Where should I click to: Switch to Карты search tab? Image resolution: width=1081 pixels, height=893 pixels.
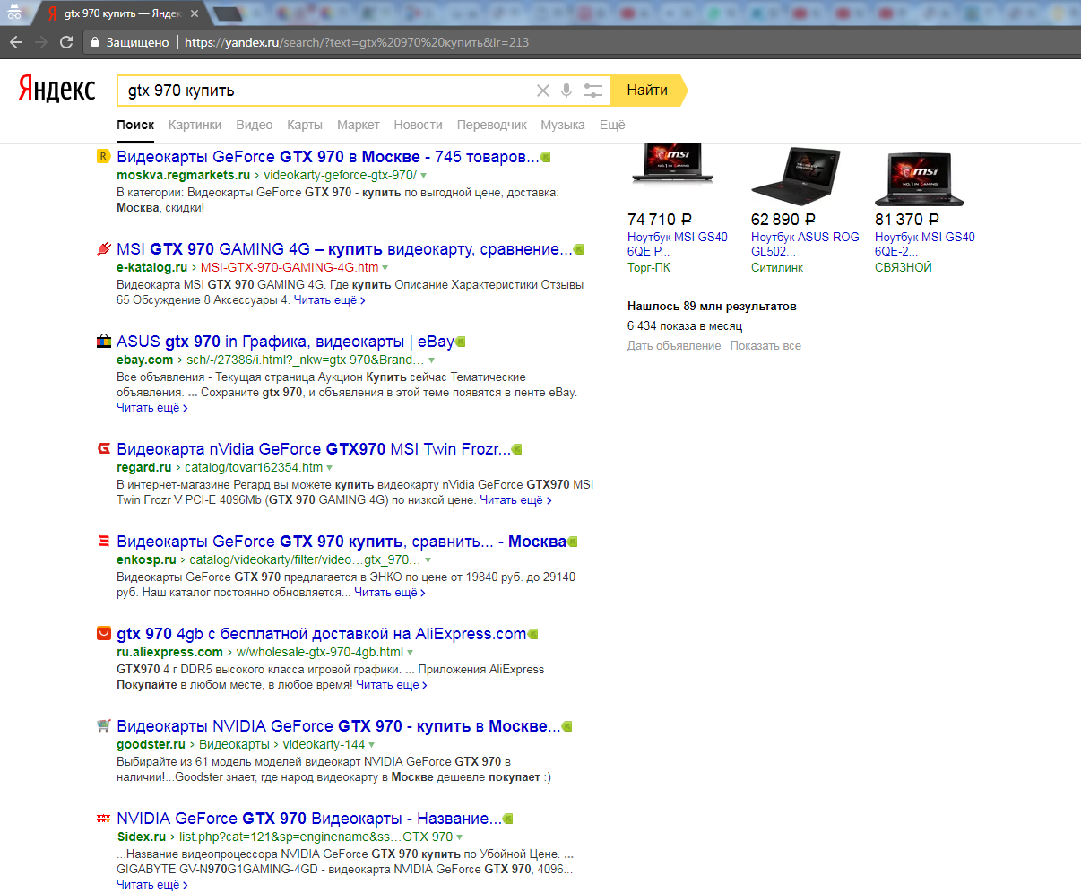tap(305, 125)
